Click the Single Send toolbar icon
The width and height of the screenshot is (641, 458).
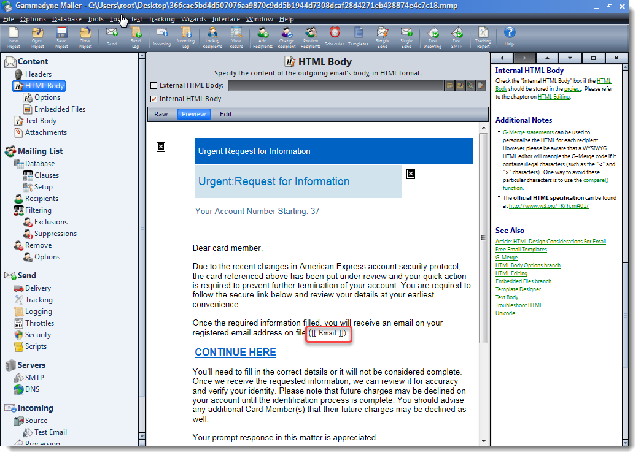pyautogui.click(x=406, y=37)
